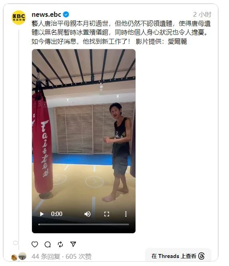The image size is (229, 266).
Task: Click the replier avatars beside the reply count
Action: (x=19, y=256)
